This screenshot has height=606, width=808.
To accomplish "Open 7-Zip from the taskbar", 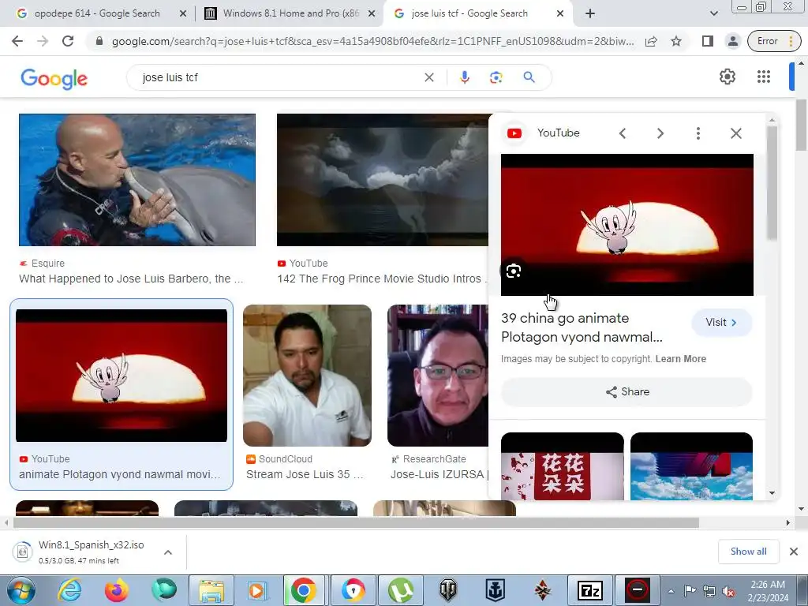I will coord(589,590).
